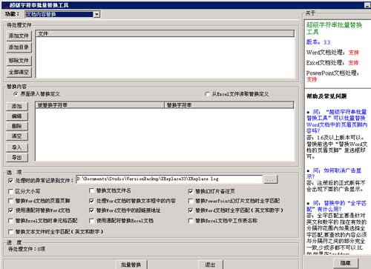Click the 移除文件 button
Screen dimensions: 371x269
[19, 61]
